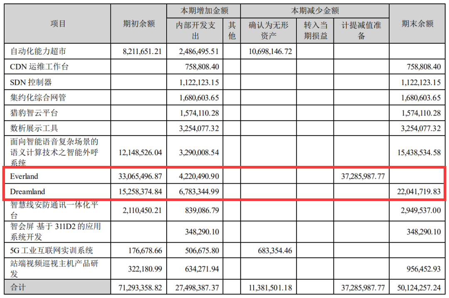This screenshot has width=449, height=298.
Task: Select the 猎豹智云平台 row label
Action: click(34, 113)
